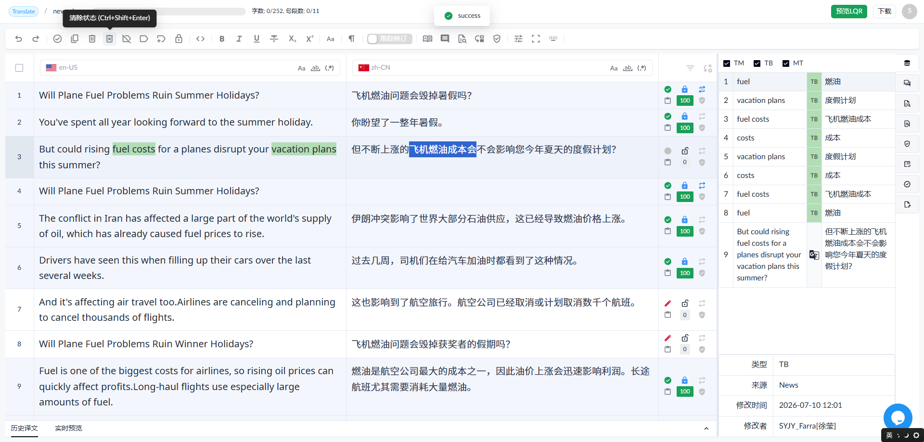Uncheck the TB checkbox
This screenshot has width=924, height=442.
757,63
